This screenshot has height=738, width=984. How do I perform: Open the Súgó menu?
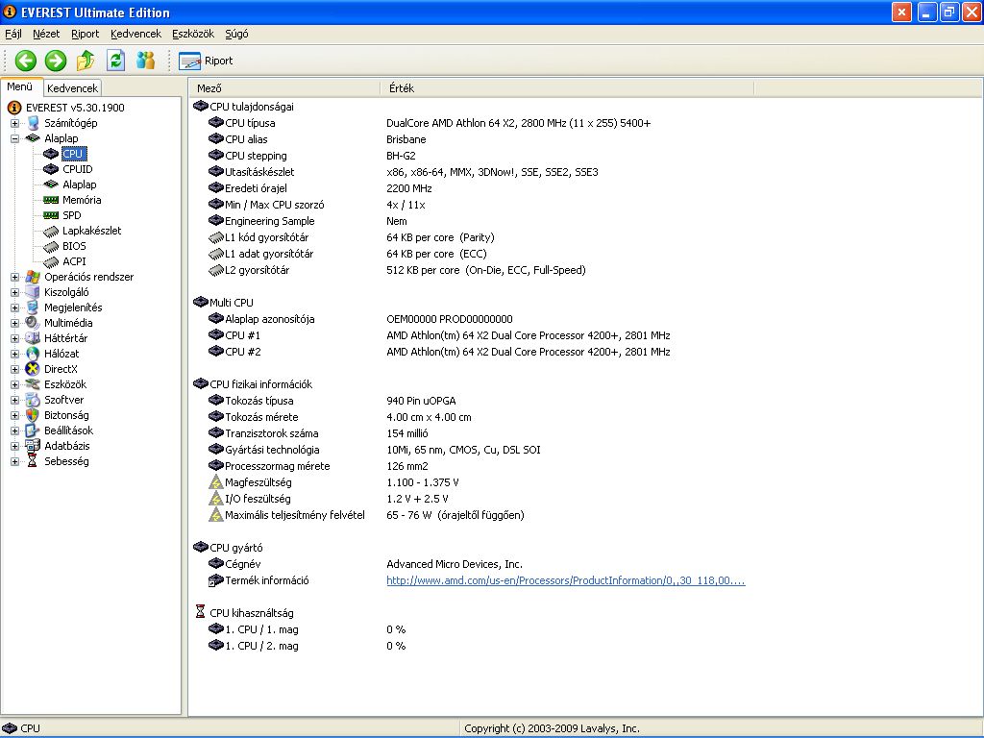[236, 34]
